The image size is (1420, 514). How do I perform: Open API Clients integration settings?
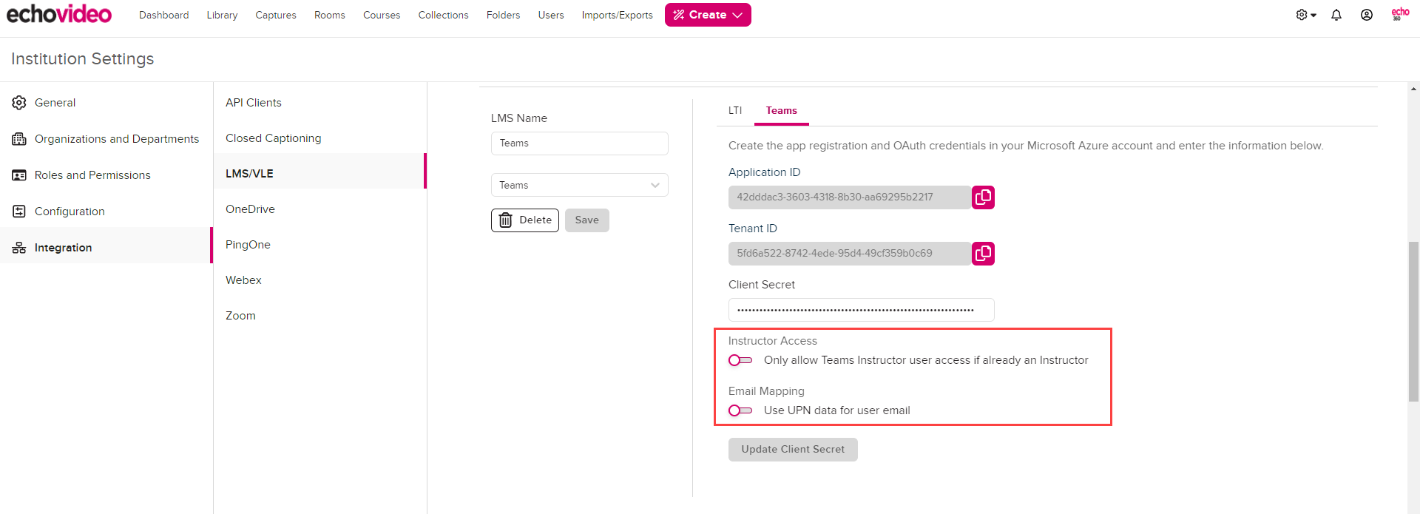pyautogui.click(x=320, y=103)
